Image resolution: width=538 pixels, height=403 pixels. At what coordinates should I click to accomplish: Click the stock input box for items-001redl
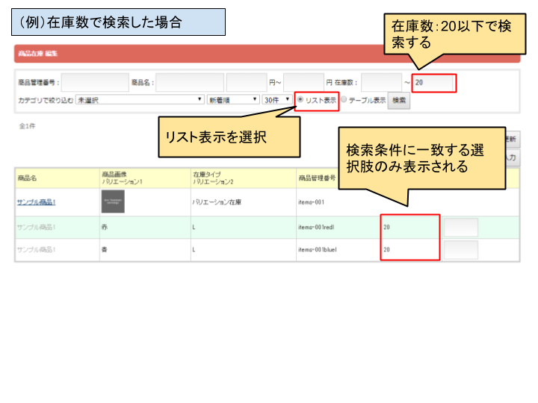pos(460,228)
